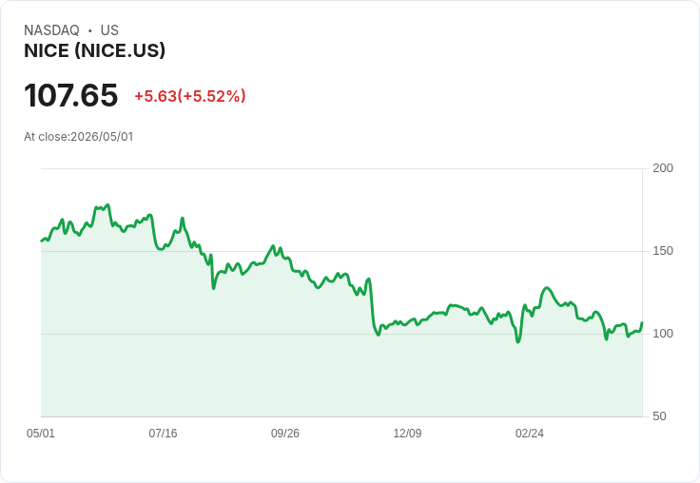This screenshot has width=700, height=483.
Task: Click the 50 y-axis price label
Action: pos(659,416)
